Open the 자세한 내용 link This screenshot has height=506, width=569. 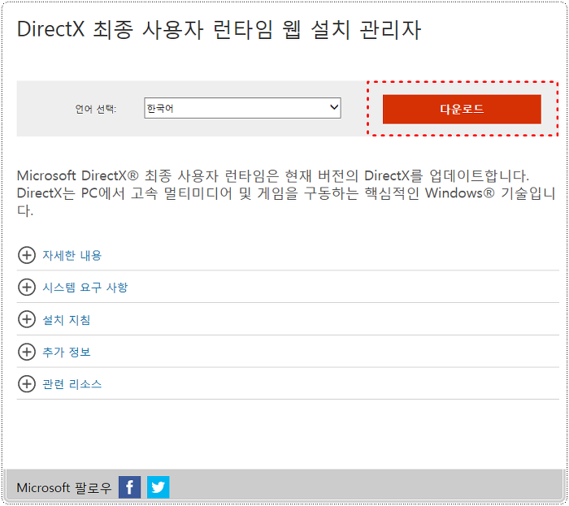[x=72, y=255]
